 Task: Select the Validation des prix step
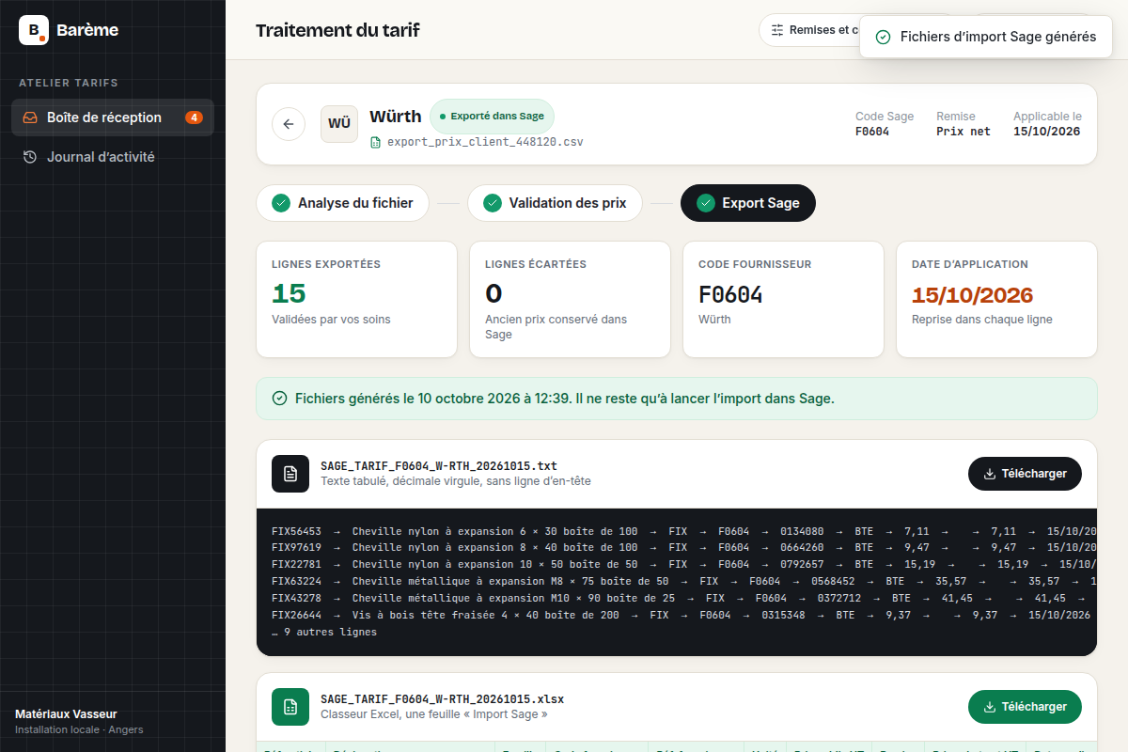pos(555,203)
